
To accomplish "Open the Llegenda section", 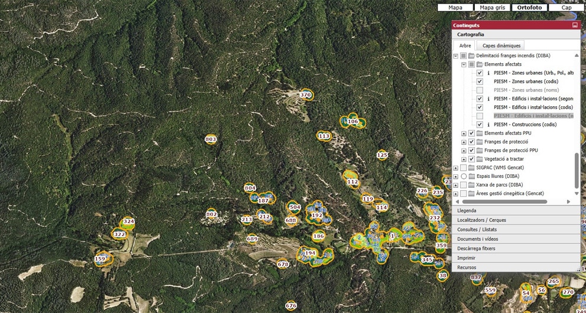I will point(516,211).
